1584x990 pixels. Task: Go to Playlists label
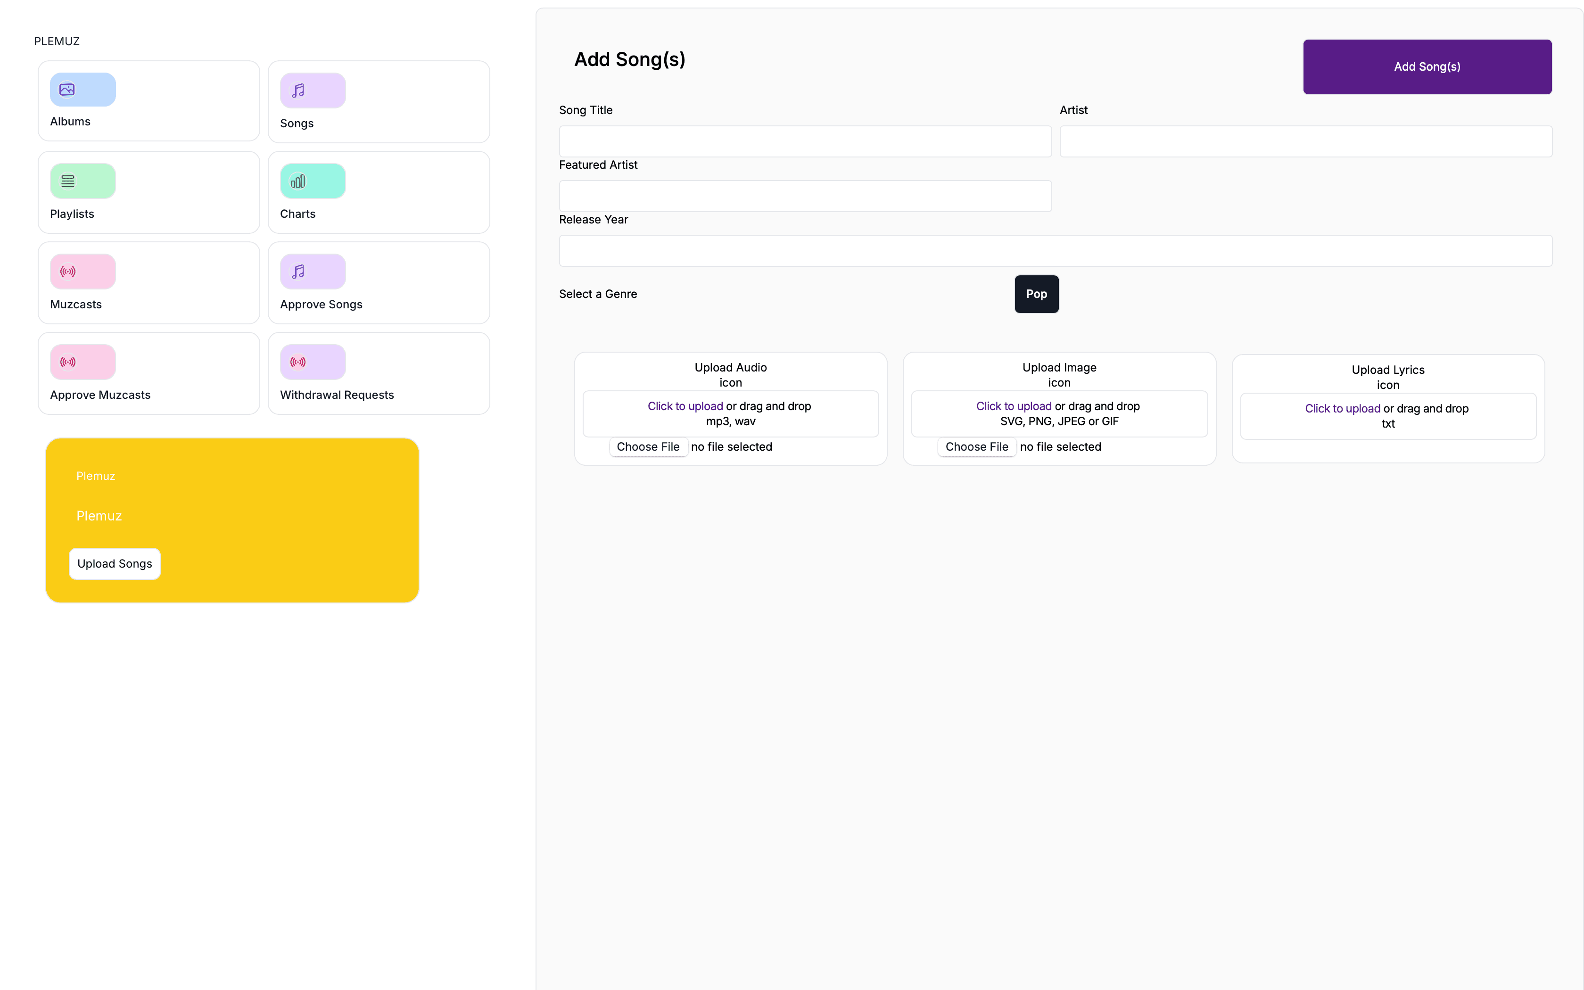72,214
